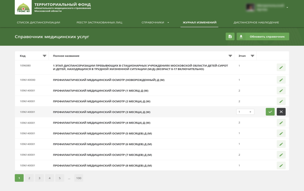The width and height of the screenshot is (304, 191).
Task: Click the (2 МЕСЯЦА) Д (М) service name
Action: pyautogui.click(x=102, y=101)
